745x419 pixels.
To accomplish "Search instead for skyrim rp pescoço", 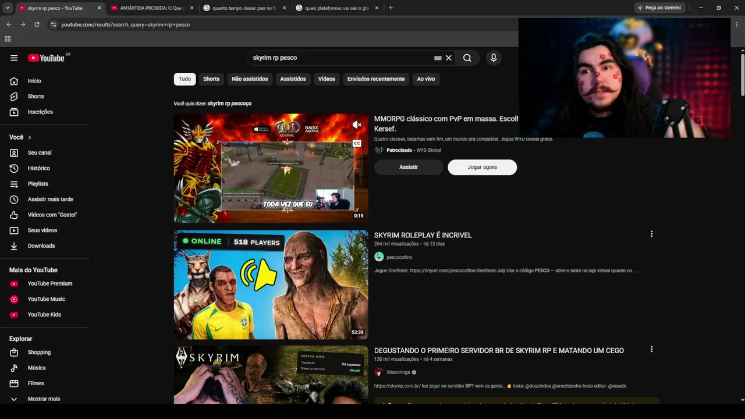I will [229, 104].
